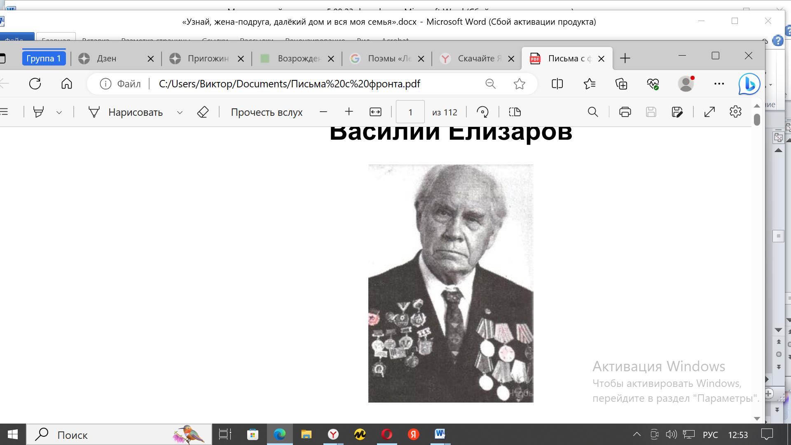
Task: Open Edge Settings and more menu
Action: click(x=719, y=84)
